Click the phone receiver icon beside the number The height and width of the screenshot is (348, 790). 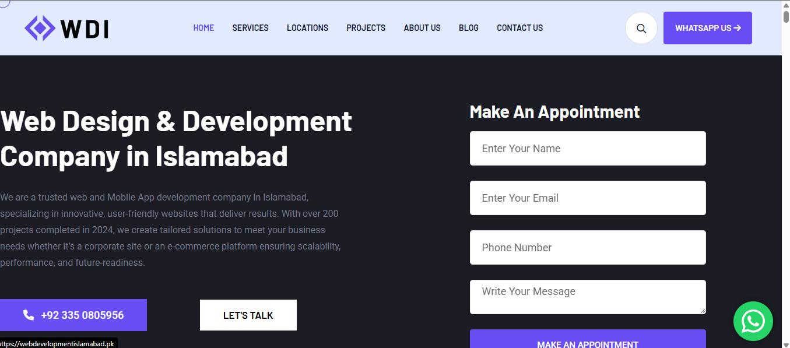[x=28, y=315]
